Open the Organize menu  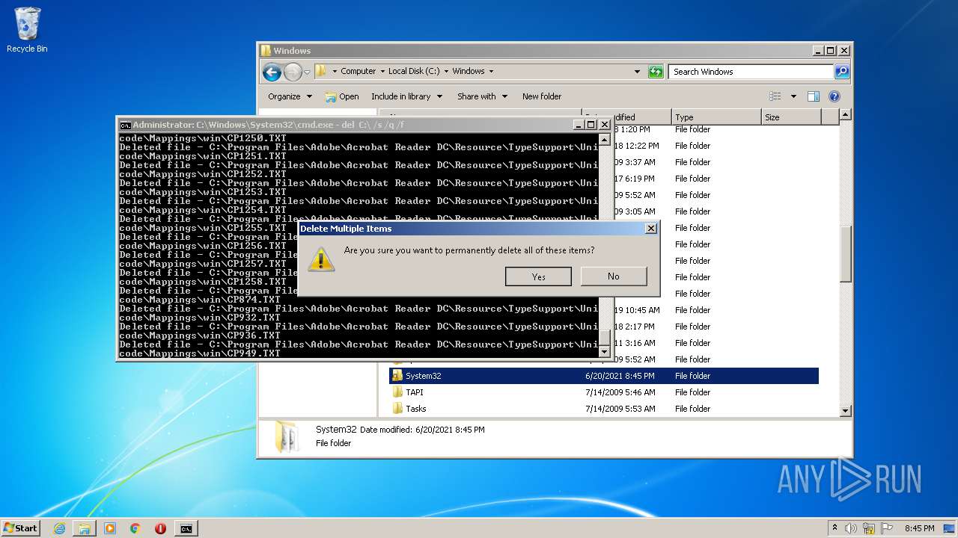[290, 96]
